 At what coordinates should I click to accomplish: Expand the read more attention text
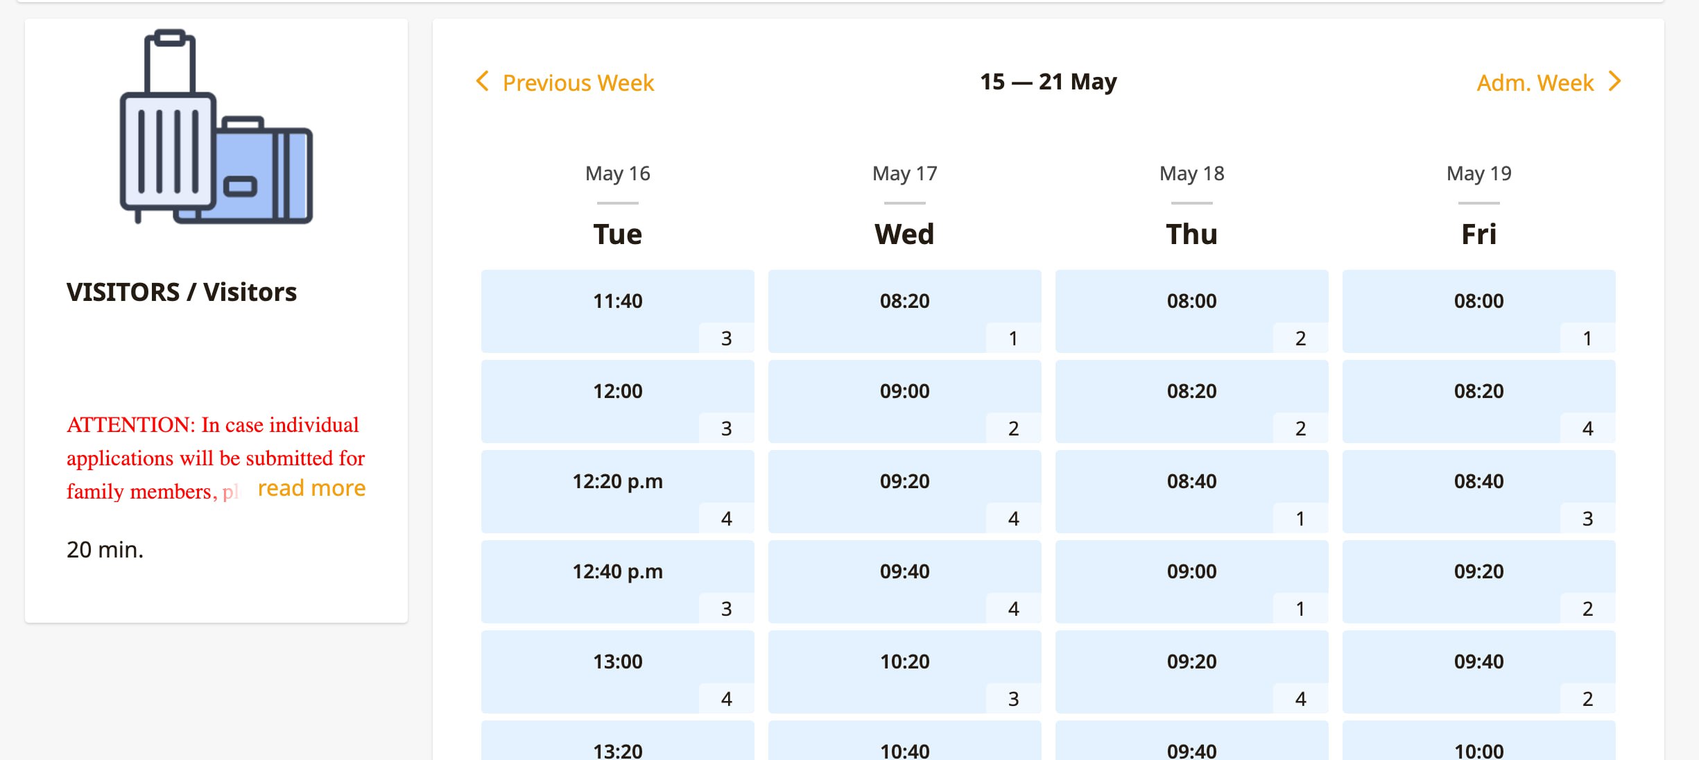point(311,488)
